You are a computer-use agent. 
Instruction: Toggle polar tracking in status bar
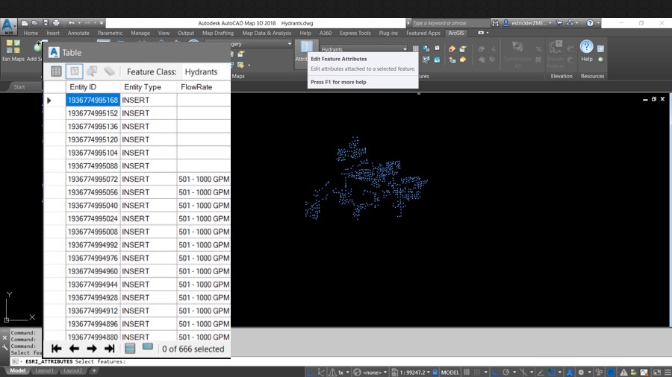pos(505,373)
